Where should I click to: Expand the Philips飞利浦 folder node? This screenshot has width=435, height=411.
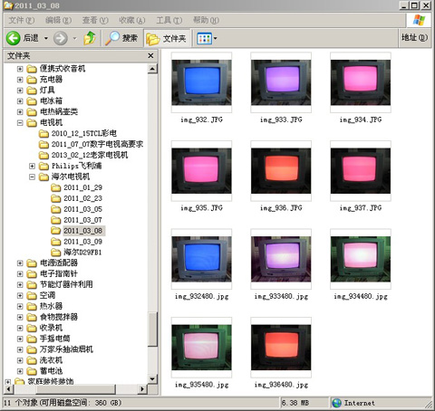click(32, 166)
